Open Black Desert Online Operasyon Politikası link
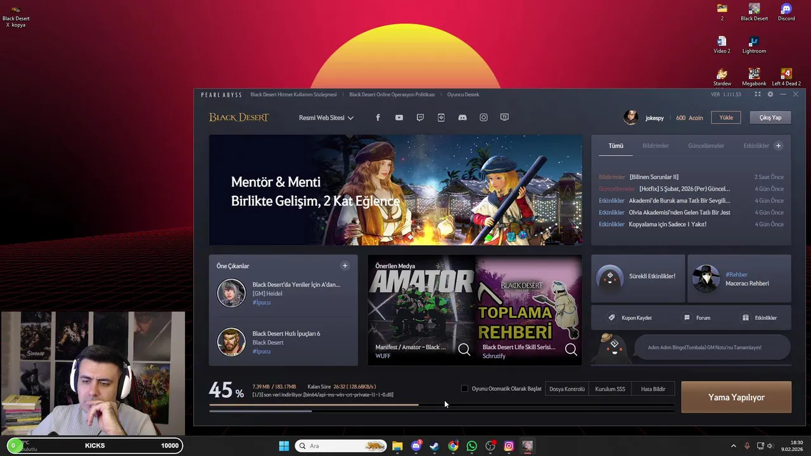The width and height of the screenshot is (811, 456). [392, 94]
